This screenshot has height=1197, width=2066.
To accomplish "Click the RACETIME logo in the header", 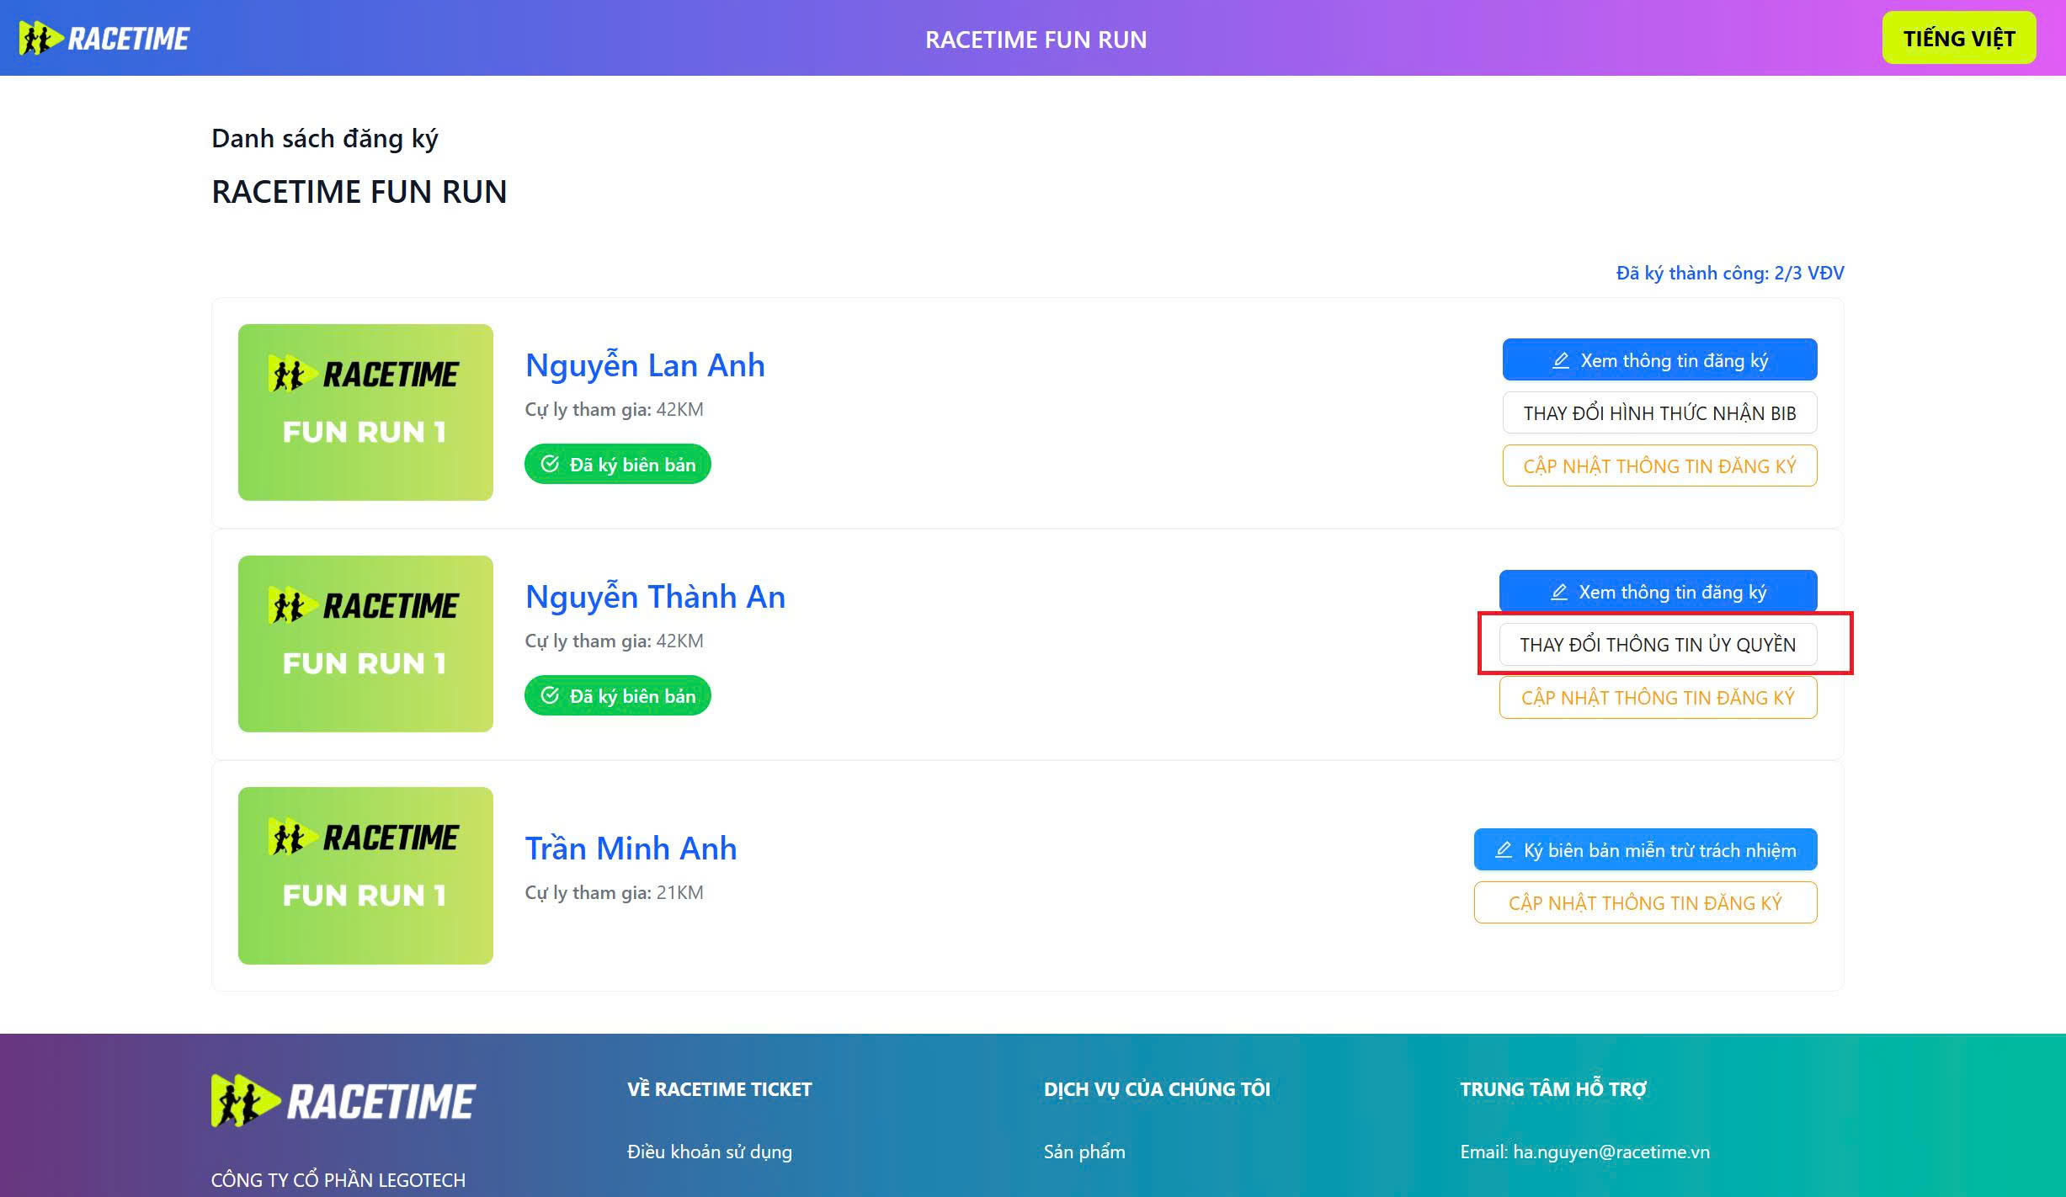I will point(104,39).
